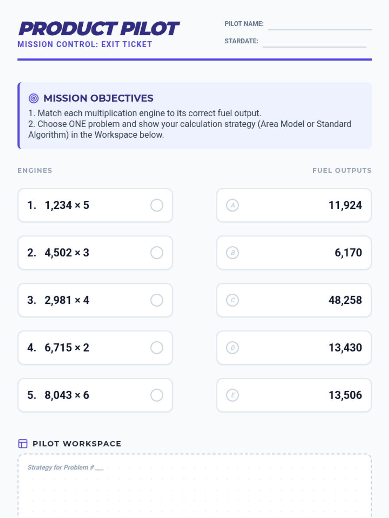
Task: Click the Pilot Workspace layout icon
Action: click(x=23, y=444)
